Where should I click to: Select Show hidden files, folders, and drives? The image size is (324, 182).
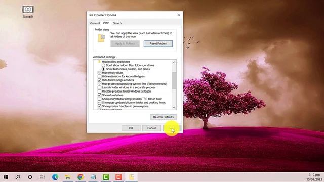103,69
